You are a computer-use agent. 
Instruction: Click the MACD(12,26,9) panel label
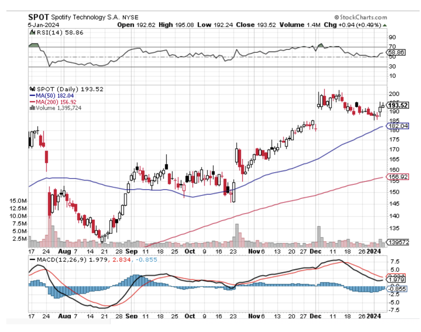tap(61, 260)
